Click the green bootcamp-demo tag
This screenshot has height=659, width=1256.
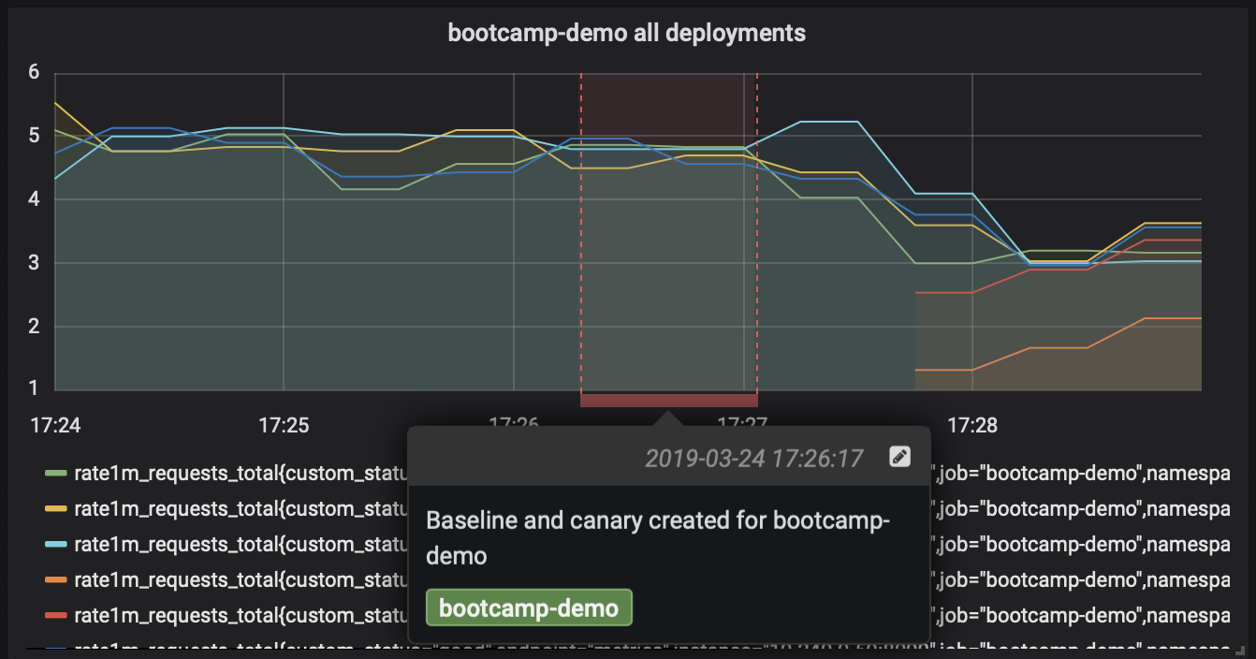529,608
